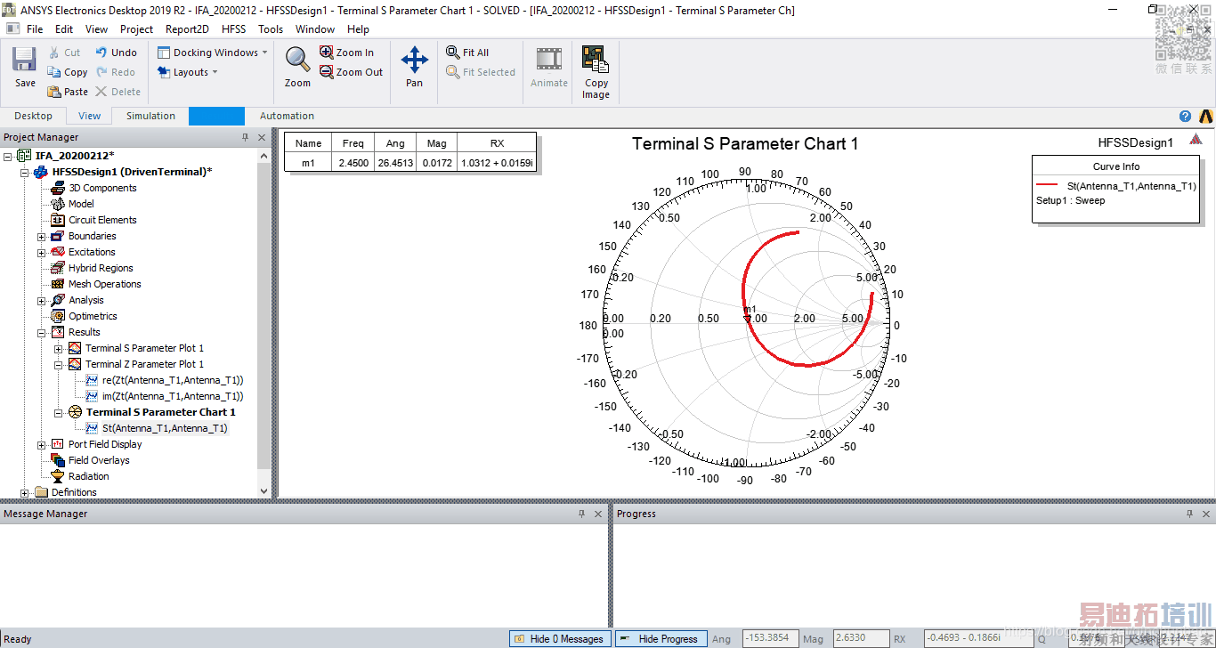Click the Copy icon beside Cut and Paste
The width and height of the screenshot is (1216, 648).
tap(54, 72)
